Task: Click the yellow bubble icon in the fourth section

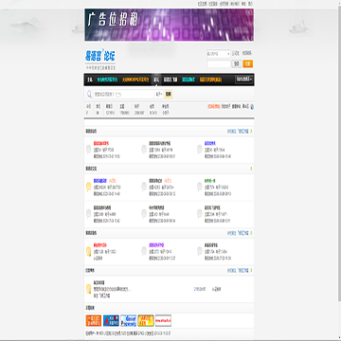Action: [x=89, y=289]
